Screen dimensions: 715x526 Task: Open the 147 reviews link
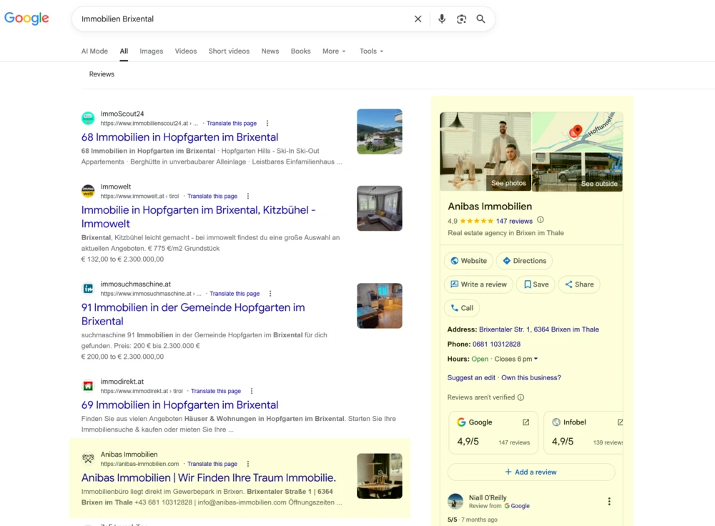514,221
